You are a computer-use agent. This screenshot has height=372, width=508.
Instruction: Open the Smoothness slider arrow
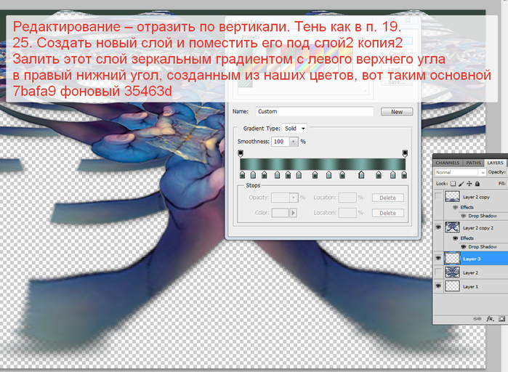(294, 142)
